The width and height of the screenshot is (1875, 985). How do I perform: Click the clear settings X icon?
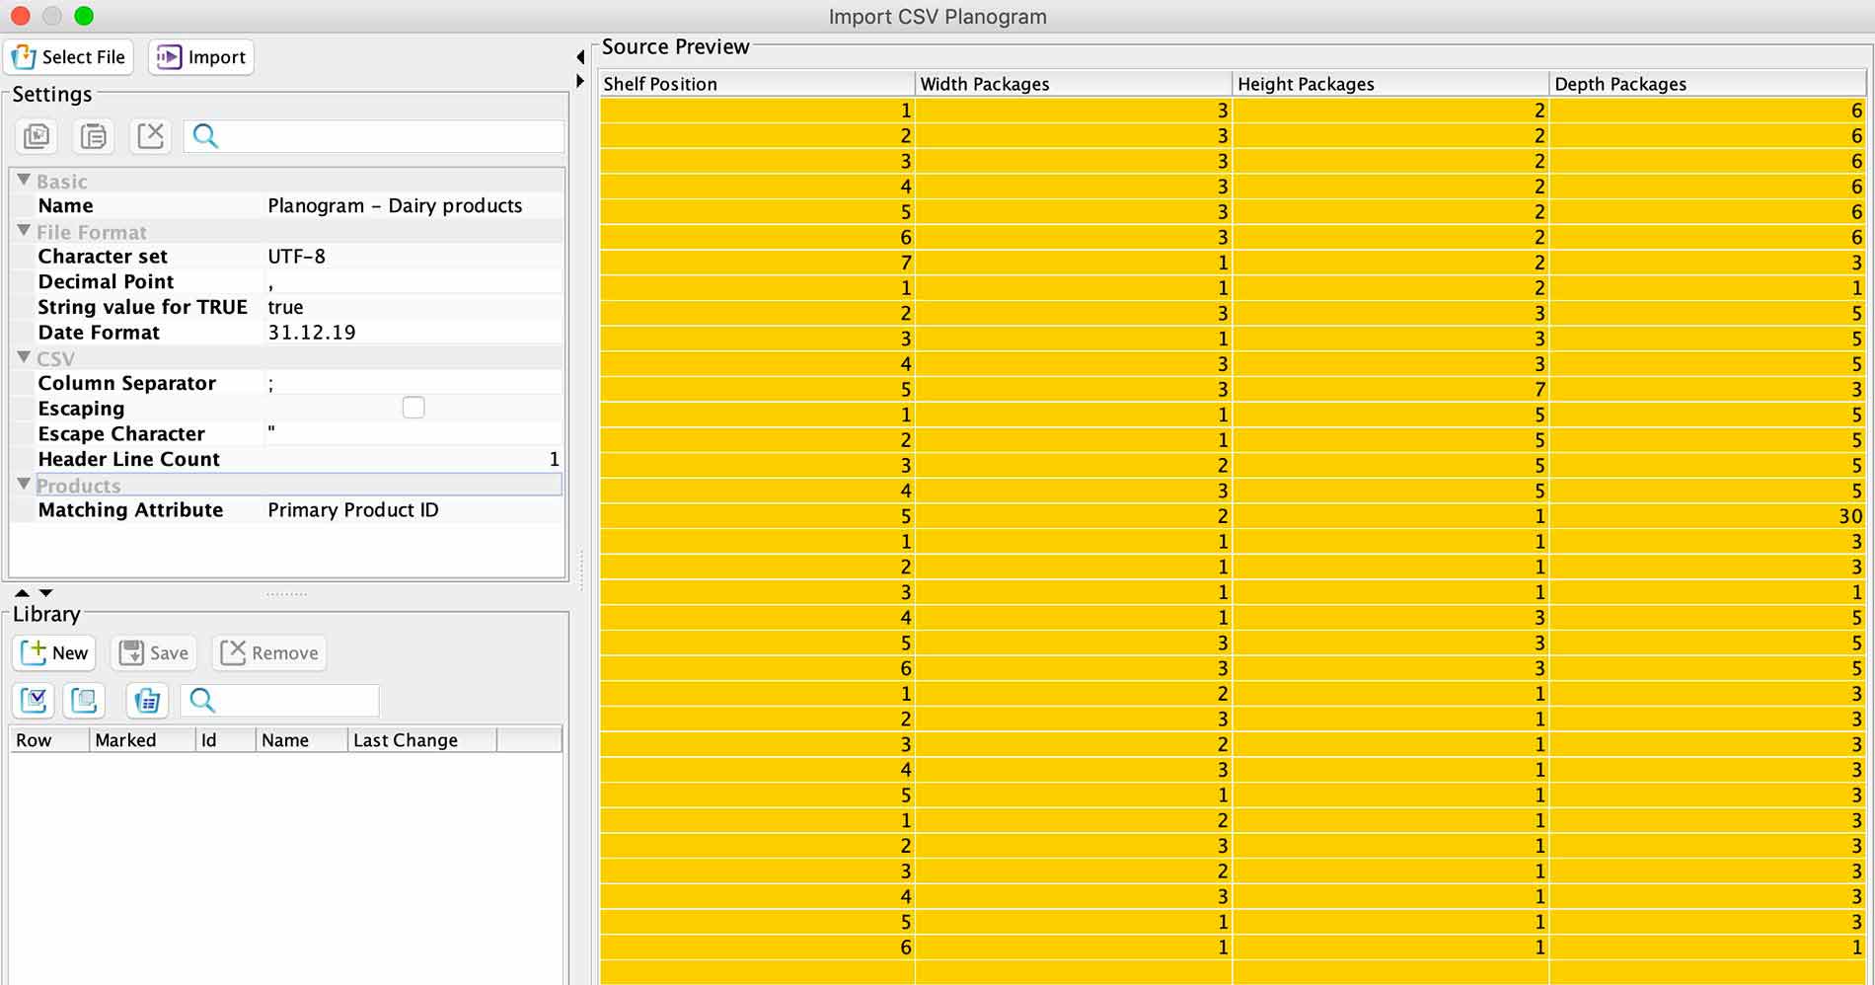150,136
